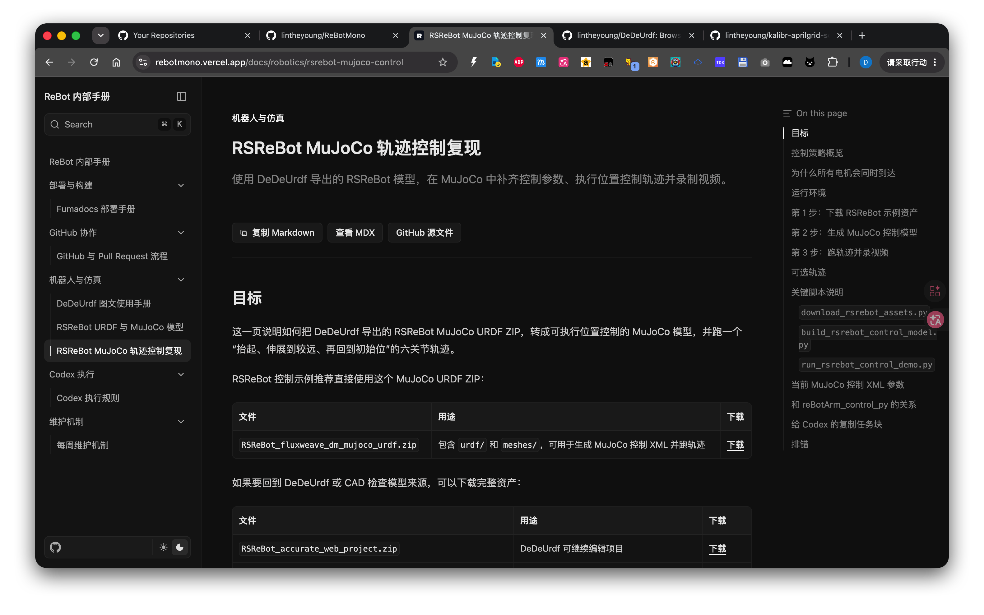
Task: Bookmark this page with the star icon
Action: tap(443, 62)
